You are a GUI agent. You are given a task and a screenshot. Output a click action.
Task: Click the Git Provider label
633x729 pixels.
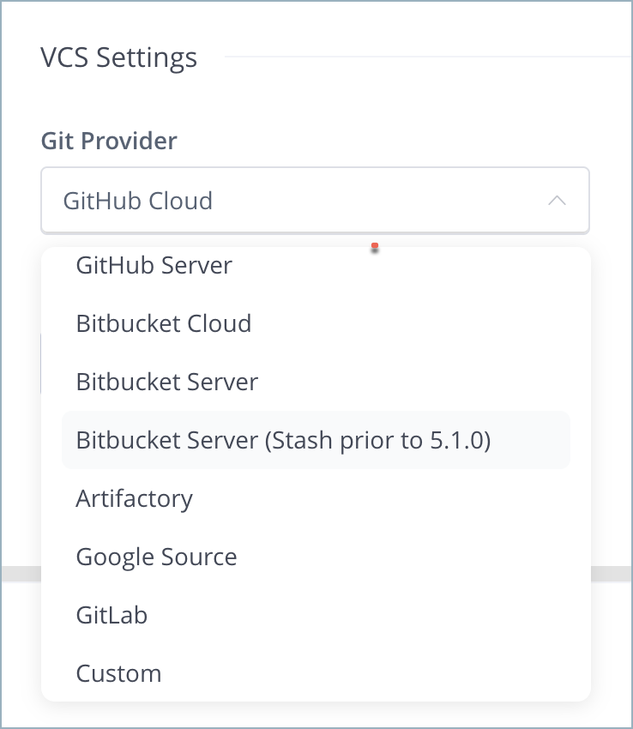pos(109,141)
